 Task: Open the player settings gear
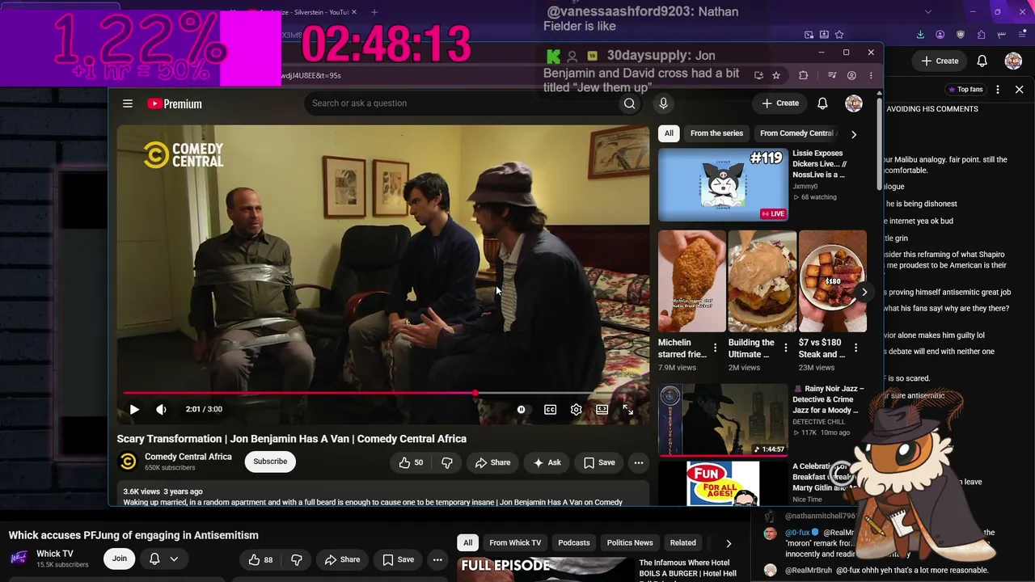tap(576, 410)
